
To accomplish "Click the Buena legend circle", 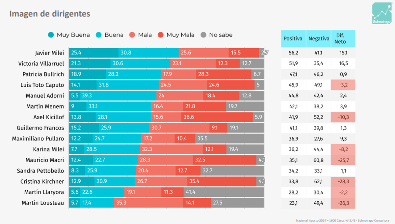I will 99,35.
